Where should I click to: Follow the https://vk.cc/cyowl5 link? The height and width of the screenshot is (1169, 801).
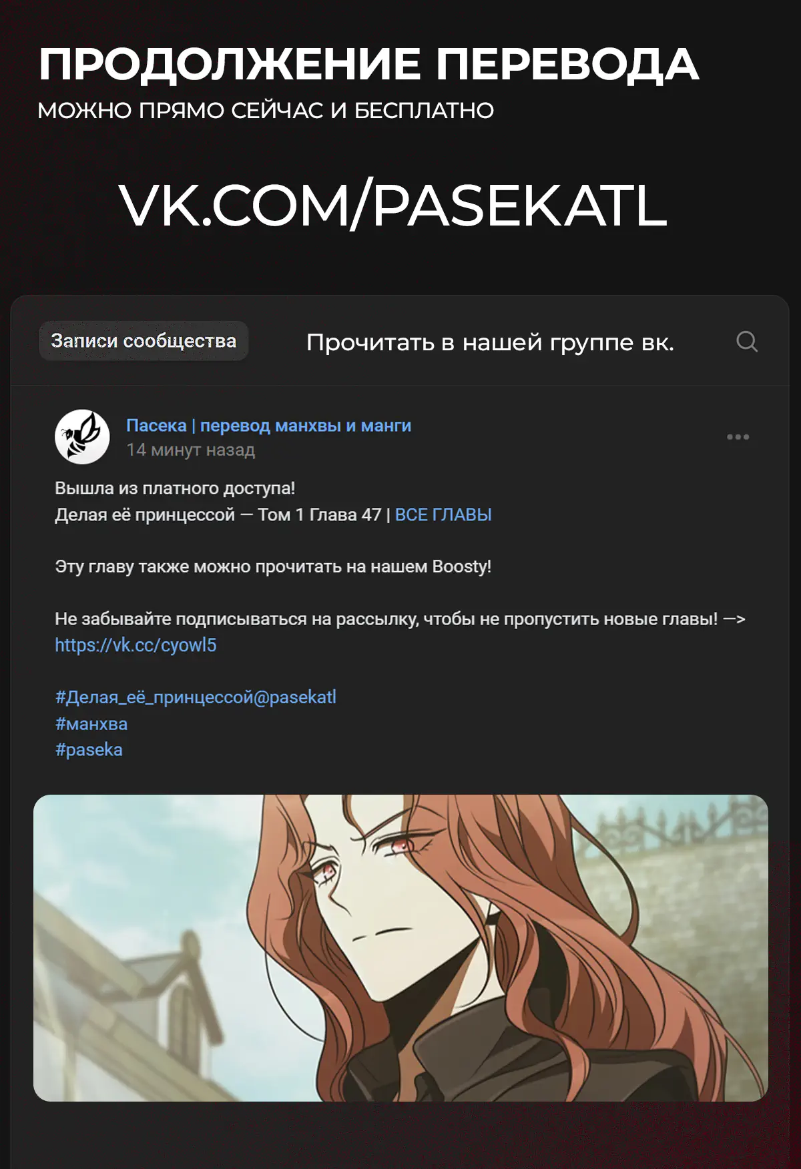136,645
